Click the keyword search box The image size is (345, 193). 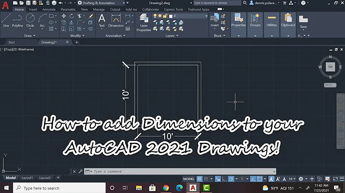(x=217, y=3)
